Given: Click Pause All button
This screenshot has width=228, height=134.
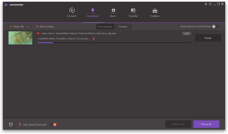Looking at the screenshot, I should click(x=206, y=124).
